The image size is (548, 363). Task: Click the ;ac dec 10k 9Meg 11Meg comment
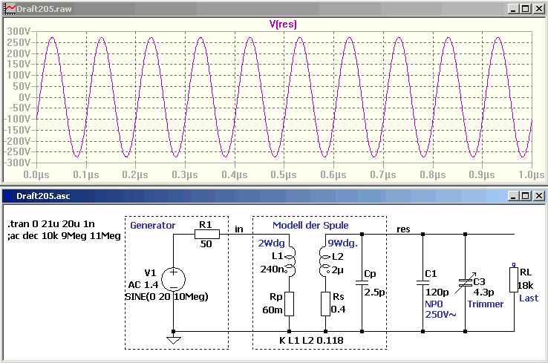[64, 236]
